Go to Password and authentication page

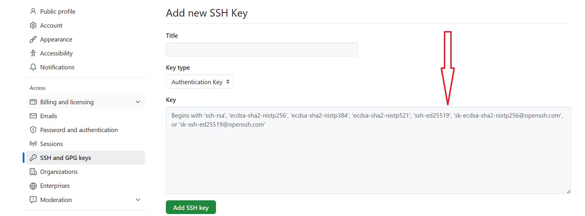coord(79,130)
